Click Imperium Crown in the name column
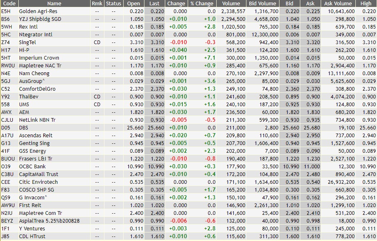Image resolution: width=377 pixels, height=241 pixels. click(39, 58)
